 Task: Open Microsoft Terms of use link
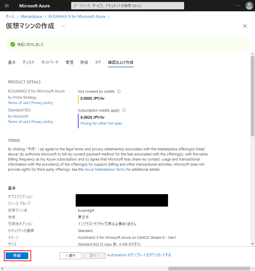coord(18,122)
